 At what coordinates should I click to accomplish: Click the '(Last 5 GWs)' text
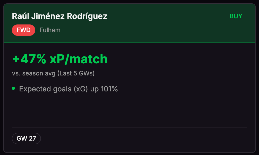(76, 73)
